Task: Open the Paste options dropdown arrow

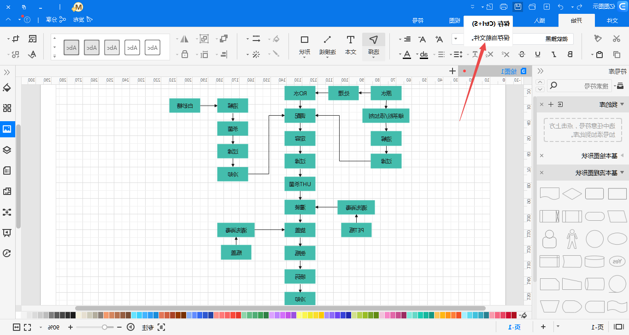Action: pos(592,55)
